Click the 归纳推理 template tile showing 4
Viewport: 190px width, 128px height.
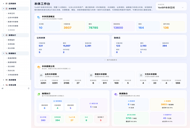pos(58,107)
